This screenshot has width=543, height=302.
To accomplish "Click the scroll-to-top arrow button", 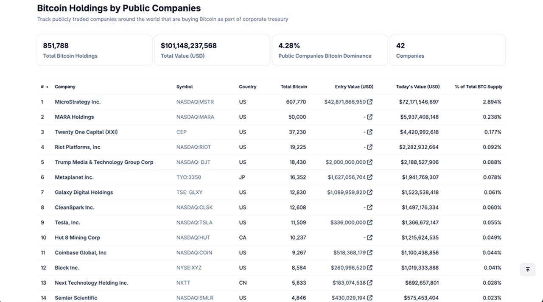I will [x=528, y=269].
